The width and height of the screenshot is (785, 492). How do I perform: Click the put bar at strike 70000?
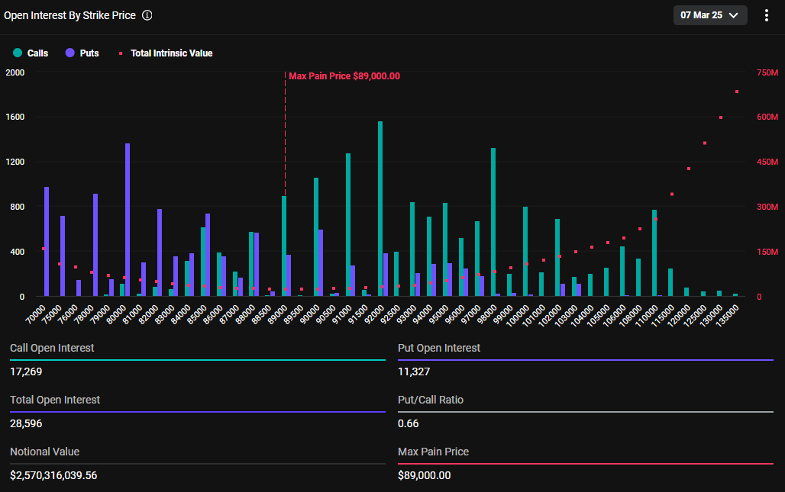[x=47, y=242]
